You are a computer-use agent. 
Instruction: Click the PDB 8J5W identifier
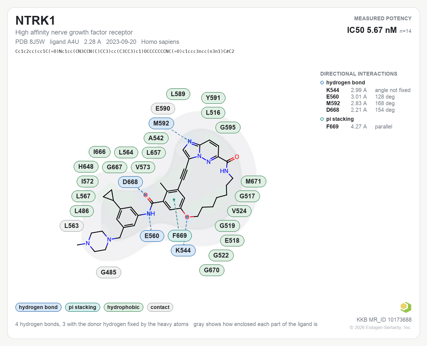30,42
